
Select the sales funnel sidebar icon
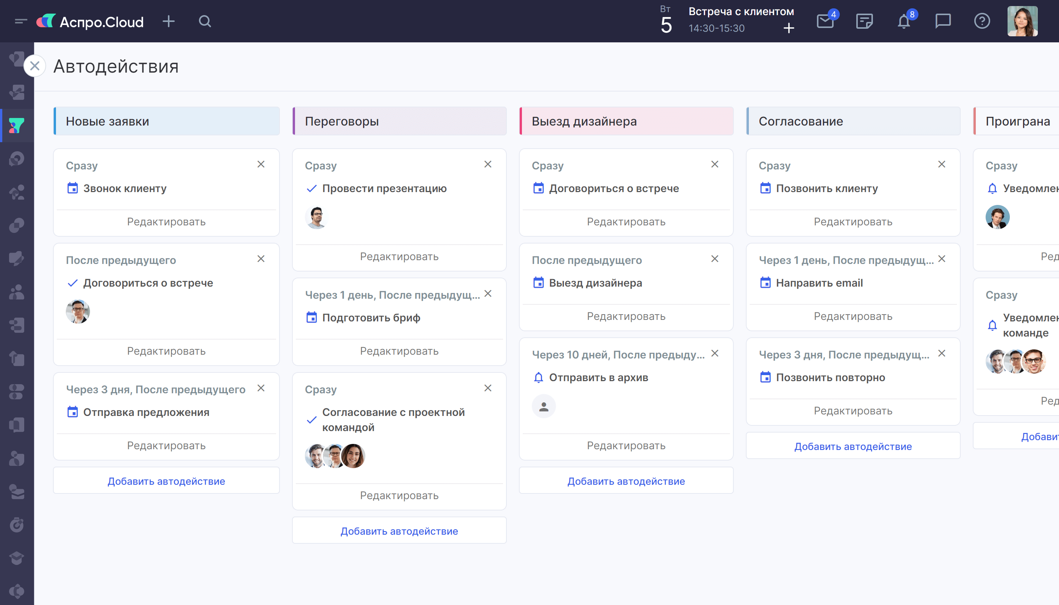[17, 125]
